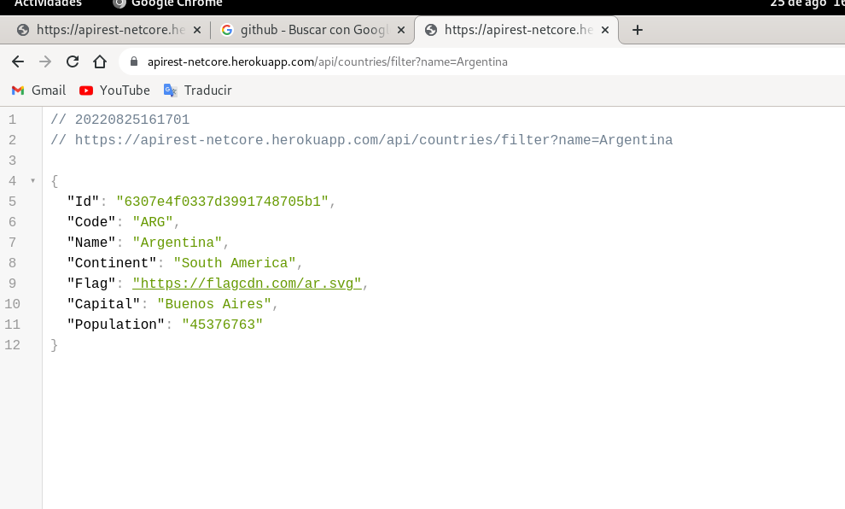This screenshot has width=845, height=509.
Task: Open YouTube from the bookmarks bar
Action: click(x=114, y=90)
